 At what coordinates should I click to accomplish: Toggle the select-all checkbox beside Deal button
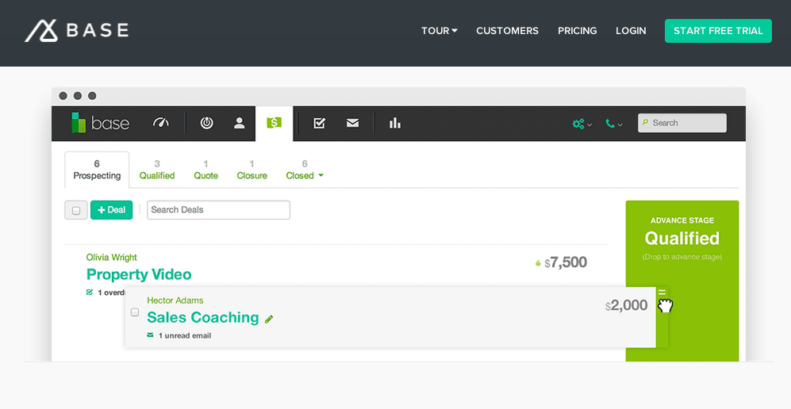[x=76, y=210]
